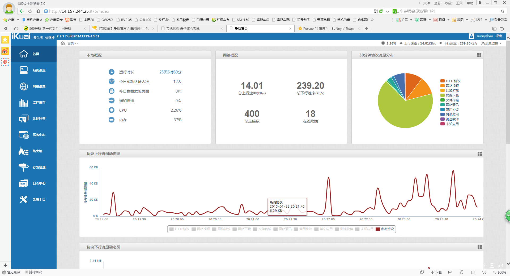Click the URL address field
510x276 pixels.
[x=207, y=11]
